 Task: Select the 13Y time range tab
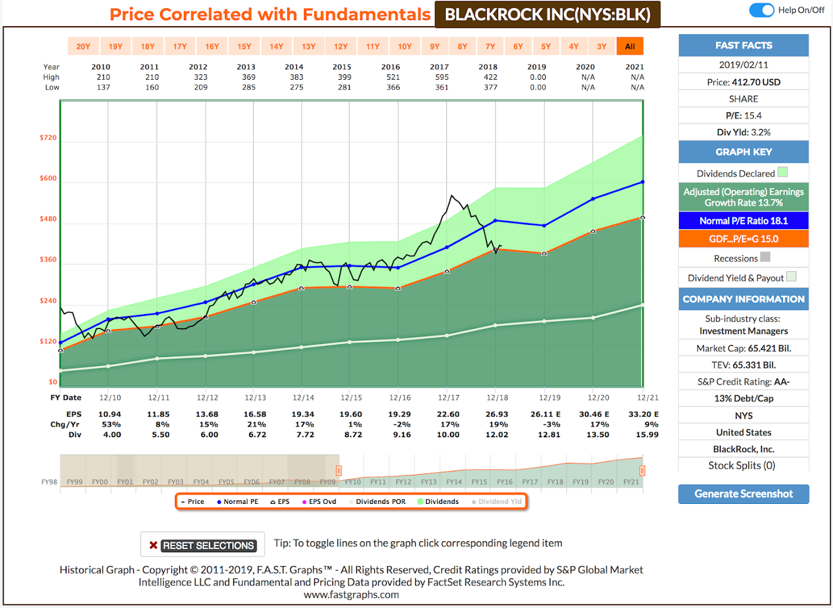(x=308, y=46)
